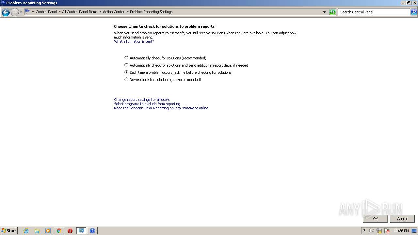Viewport: 418px width, 235px height.
Task: Open the volume speaker tray icon
Action: (371, 231)
